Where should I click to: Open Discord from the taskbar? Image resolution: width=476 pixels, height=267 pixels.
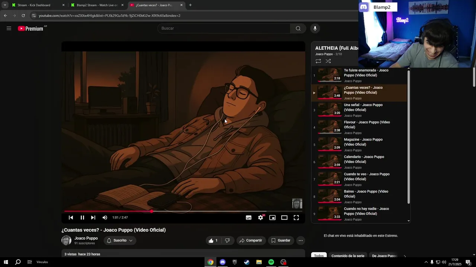click(x=222, y=262)
